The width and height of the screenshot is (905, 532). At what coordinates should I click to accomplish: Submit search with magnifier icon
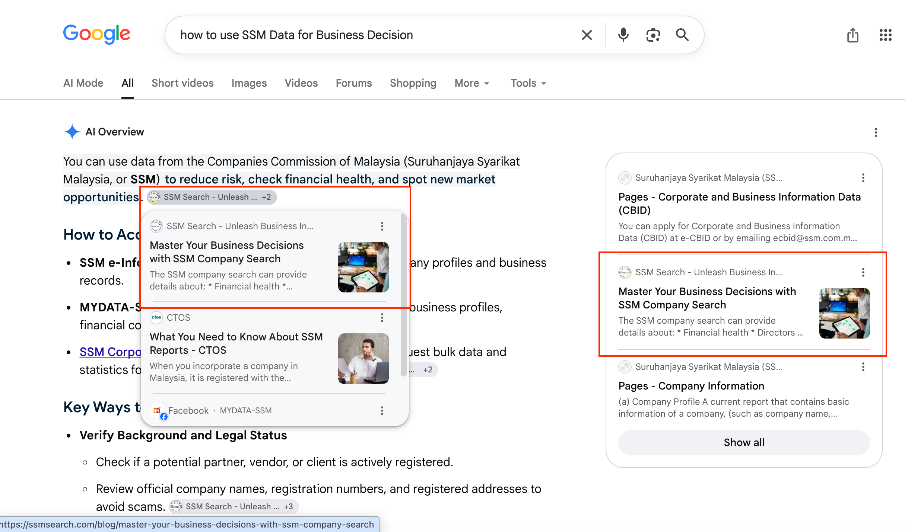[x=682, y=35]
